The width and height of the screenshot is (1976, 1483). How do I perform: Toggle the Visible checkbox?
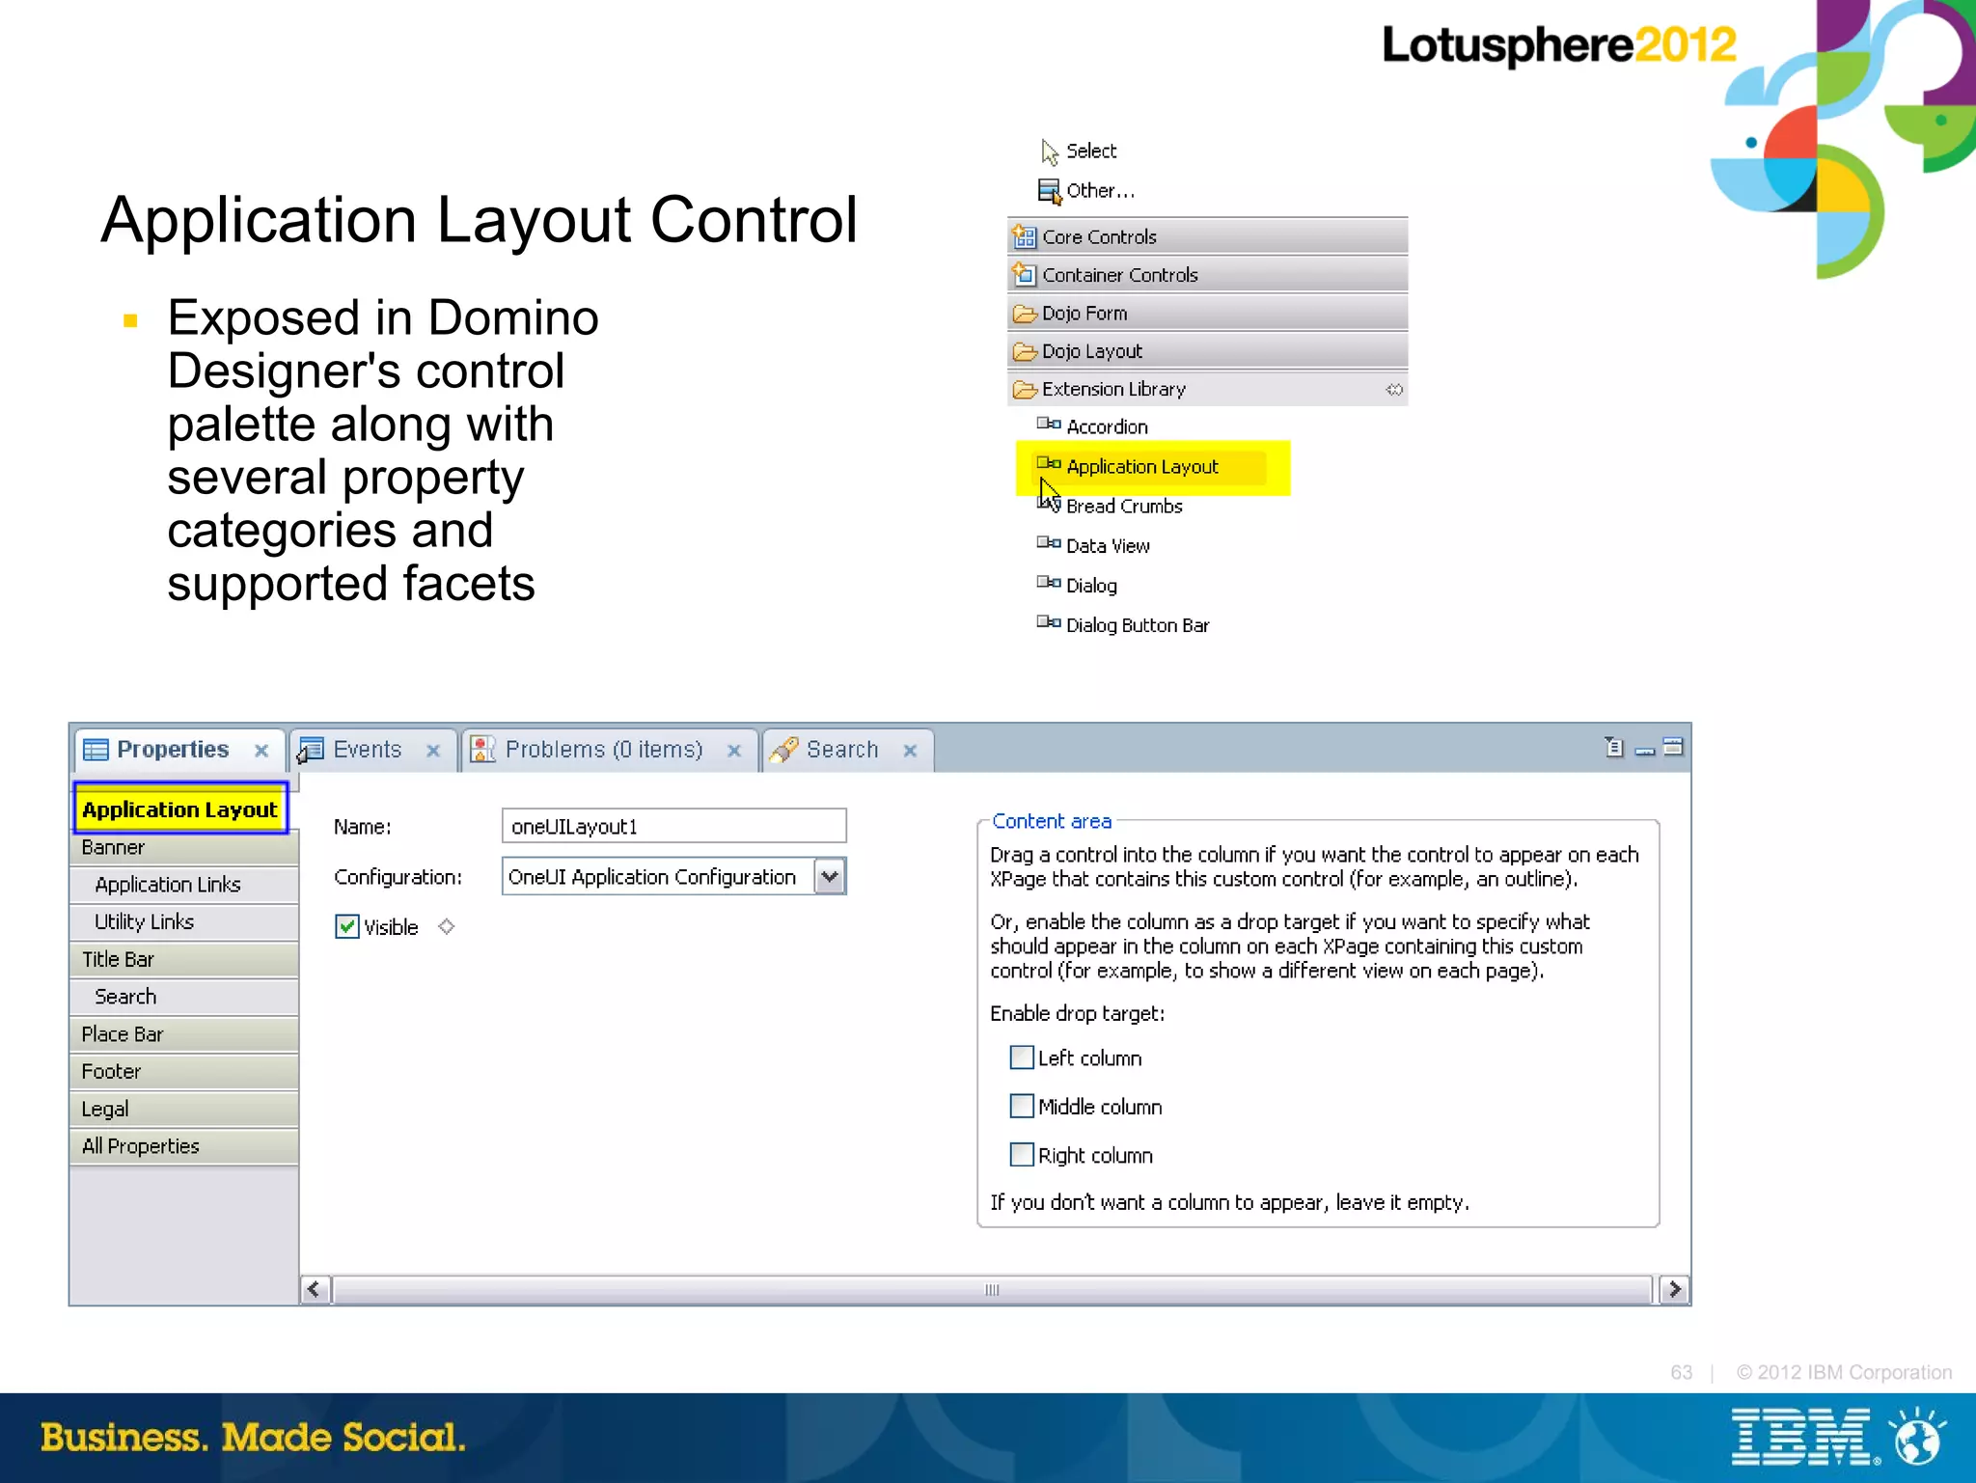[346, 927]
